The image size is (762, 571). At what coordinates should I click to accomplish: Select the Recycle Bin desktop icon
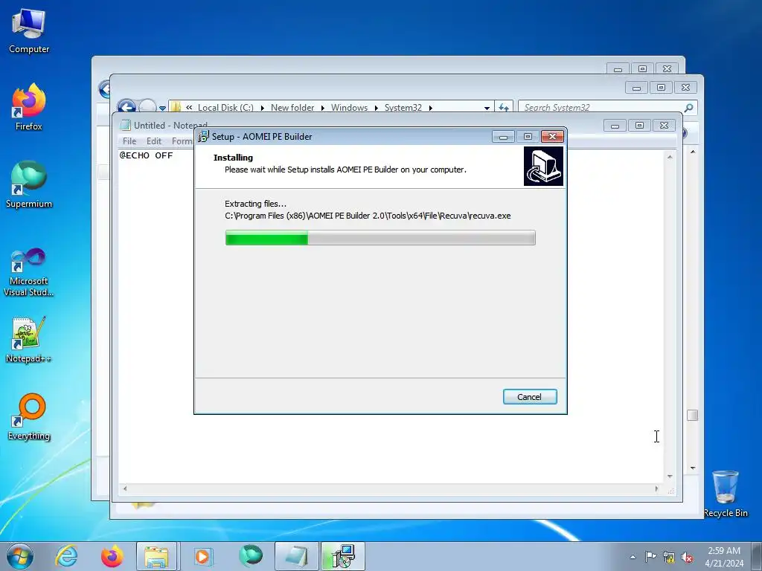pos(726,494)
